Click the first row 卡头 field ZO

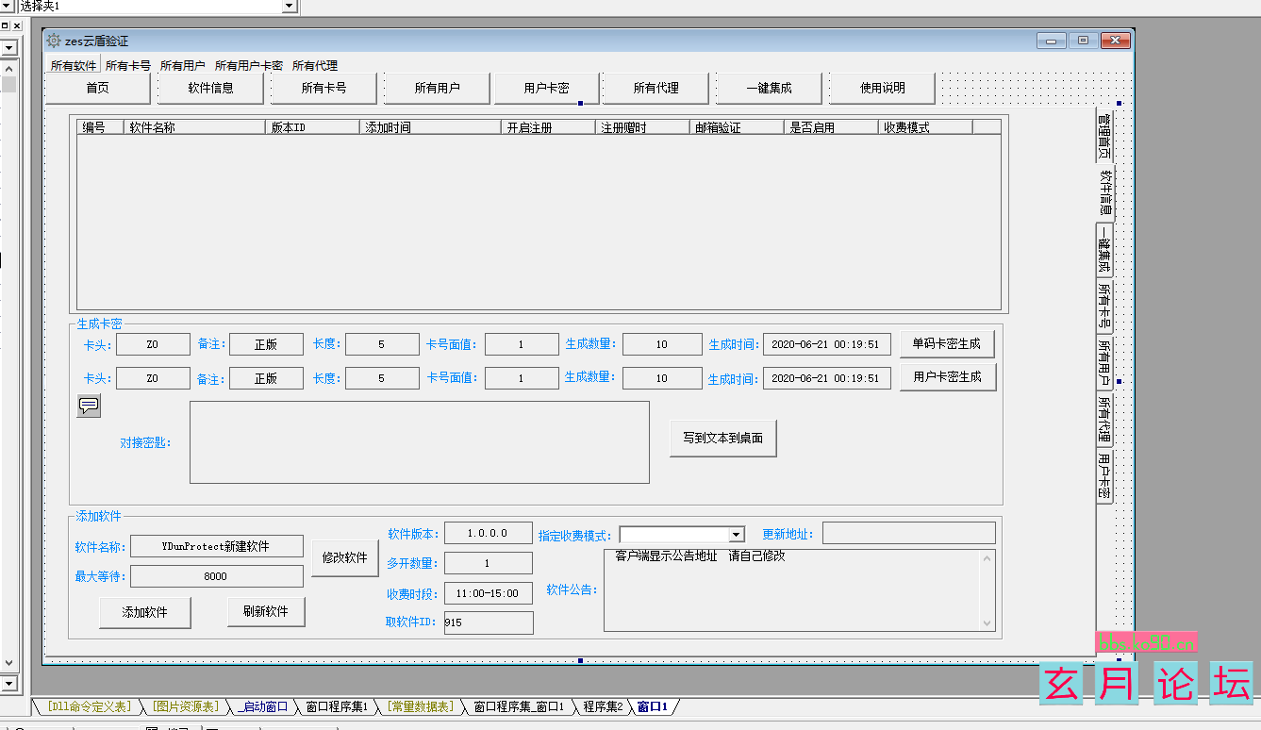pos(153,344)
